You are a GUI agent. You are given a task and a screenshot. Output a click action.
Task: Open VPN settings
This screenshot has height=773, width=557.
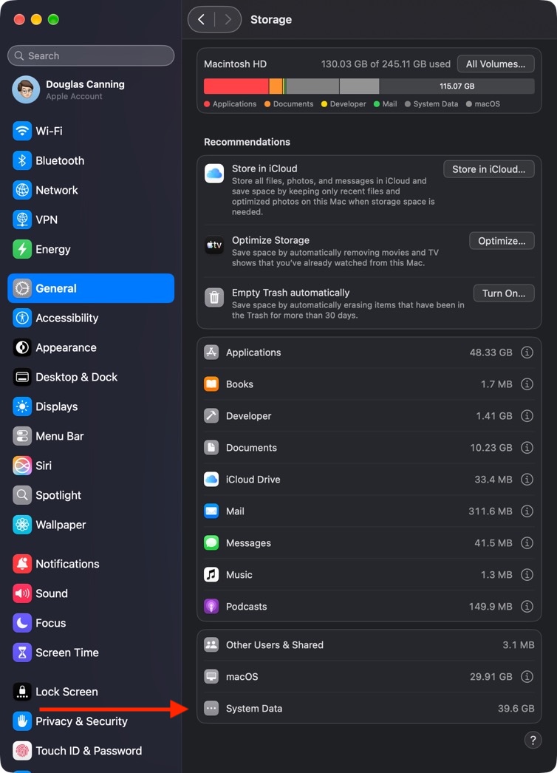pyautogui.click(x=91, y=220)
